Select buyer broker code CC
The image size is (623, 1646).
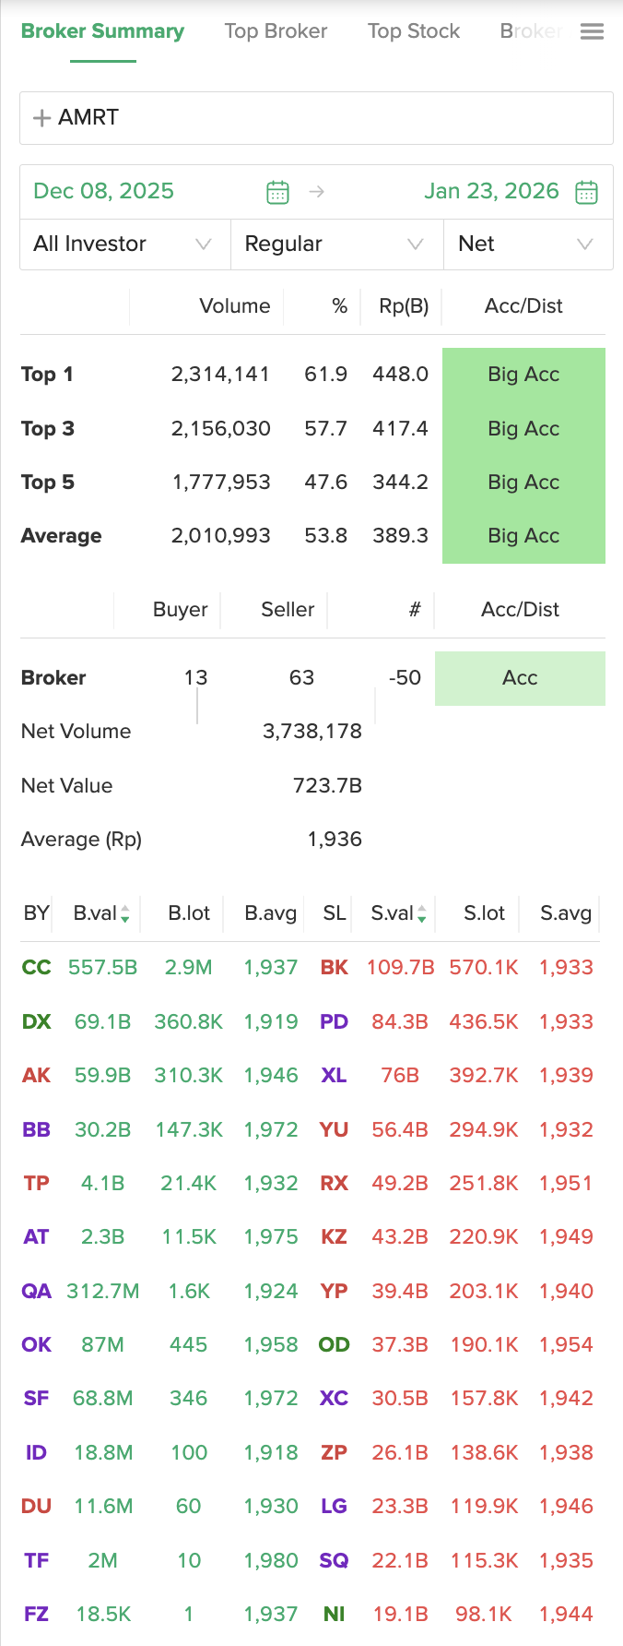[x=36, y=968]
